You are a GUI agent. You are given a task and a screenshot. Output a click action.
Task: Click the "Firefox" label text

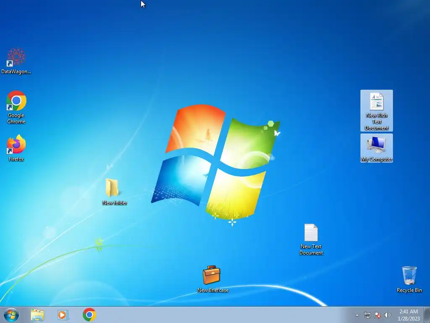(16, 159)
